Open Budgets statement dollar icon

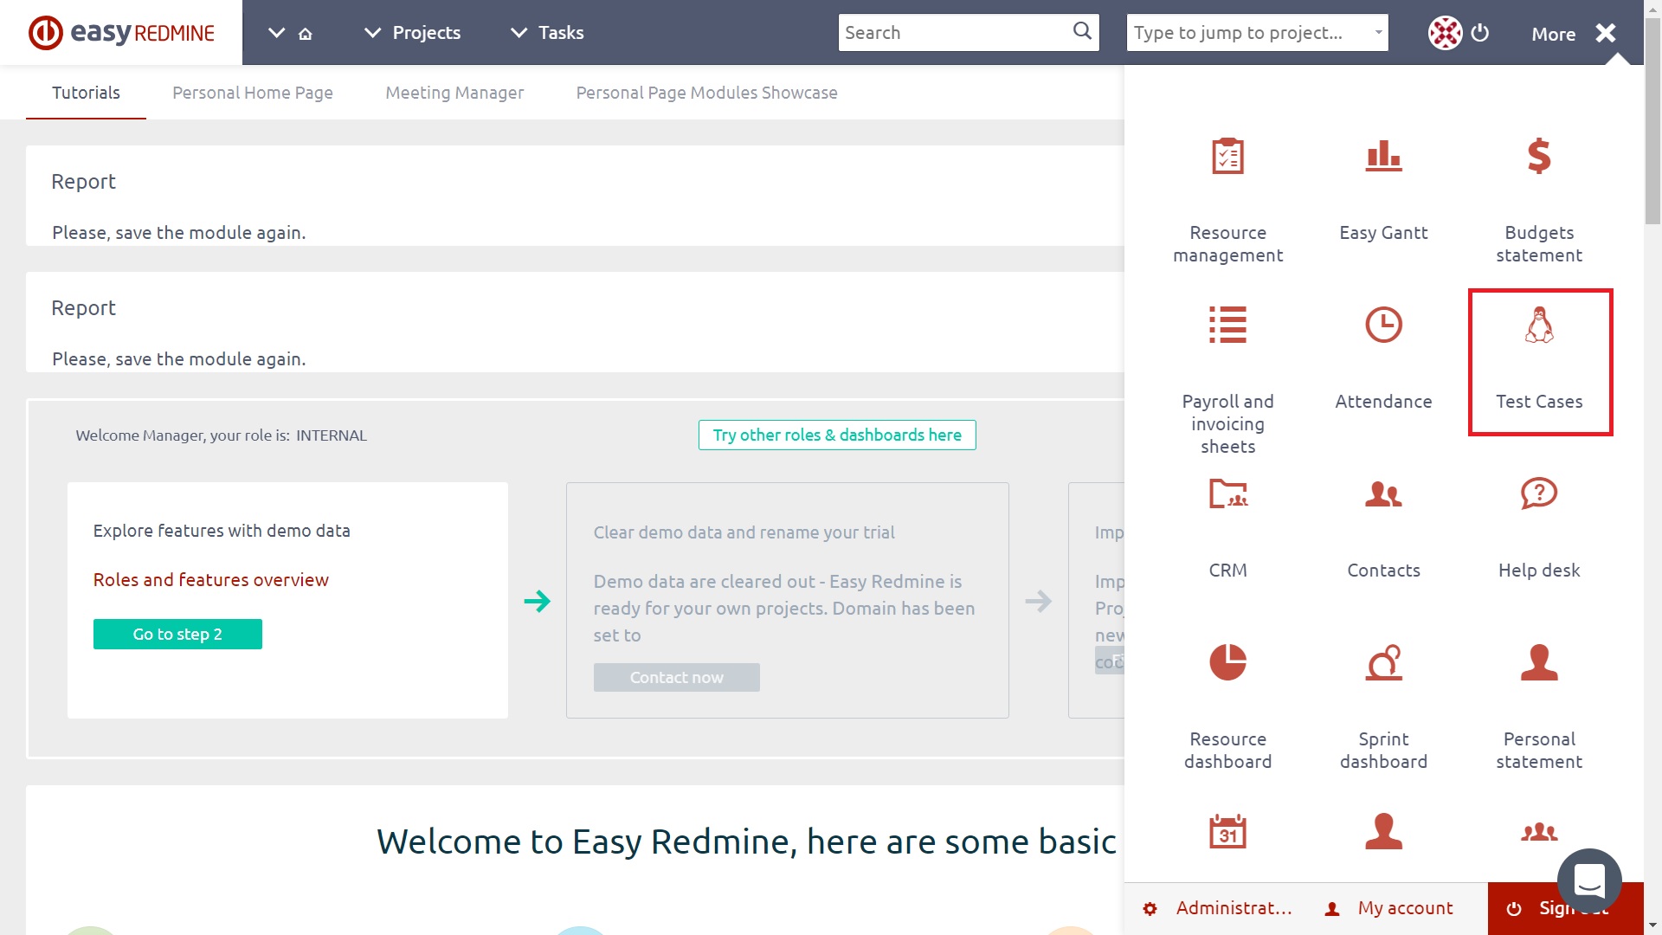[x=1539, y=156]
